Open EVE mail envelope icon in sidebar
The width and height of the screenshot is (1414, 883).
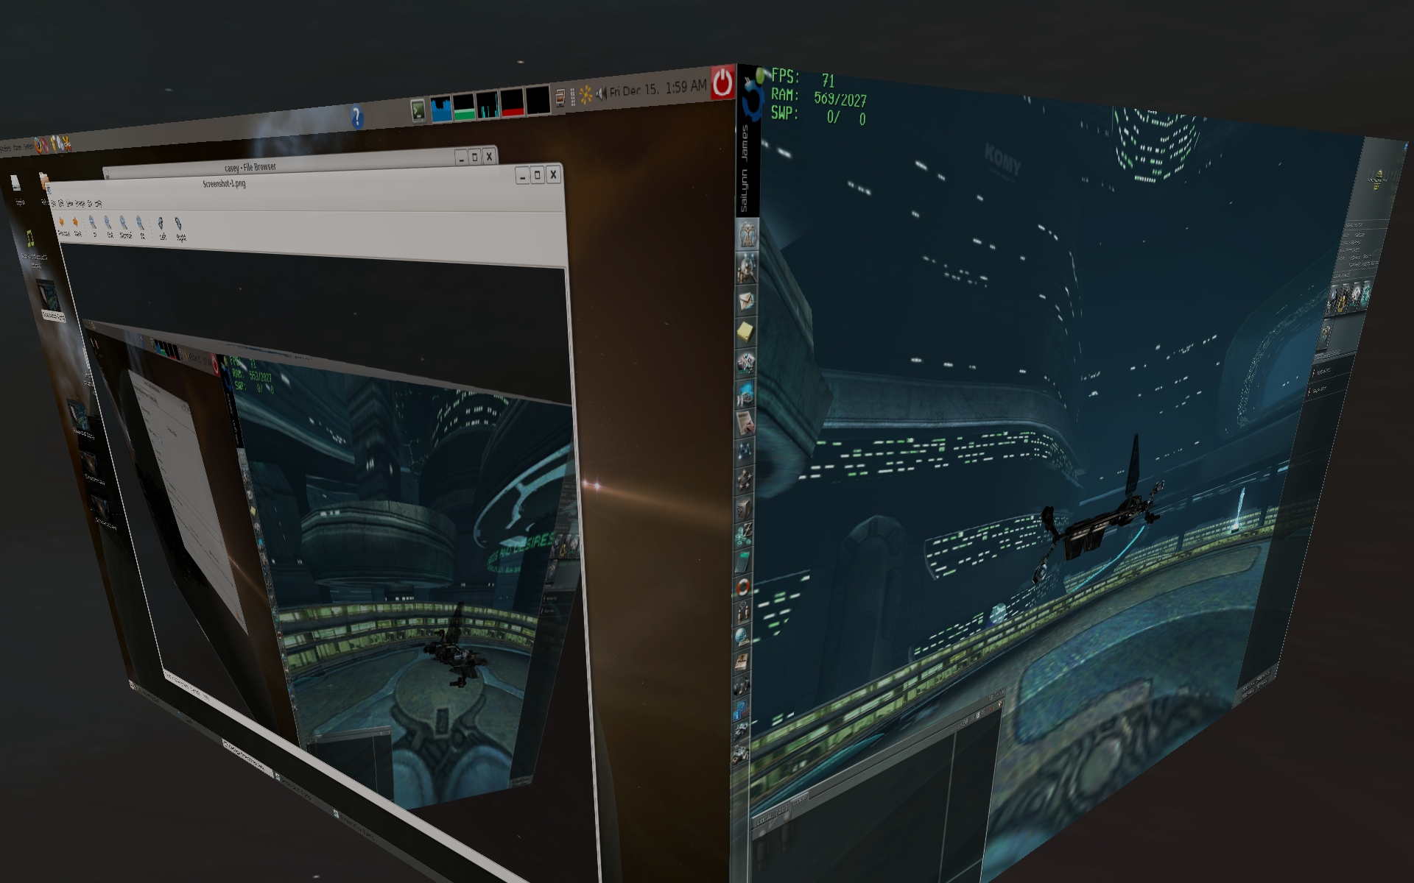tap(745, 300)
